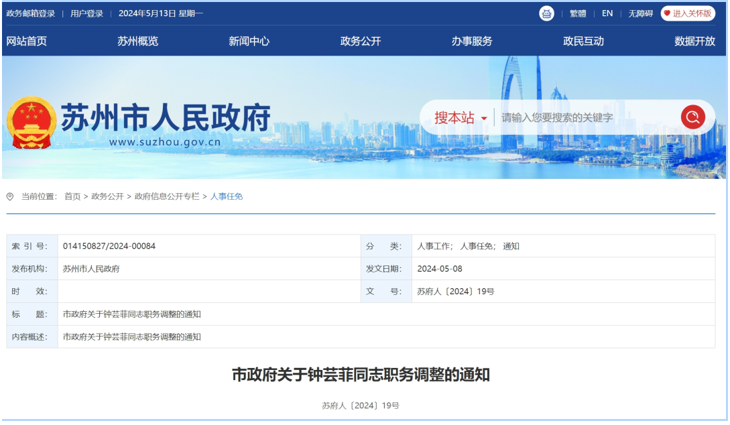The width and height of the screenshot is (730, 425).
Task: Click the 人事任免 breadcrumb link
Action: tap(227, 196)
